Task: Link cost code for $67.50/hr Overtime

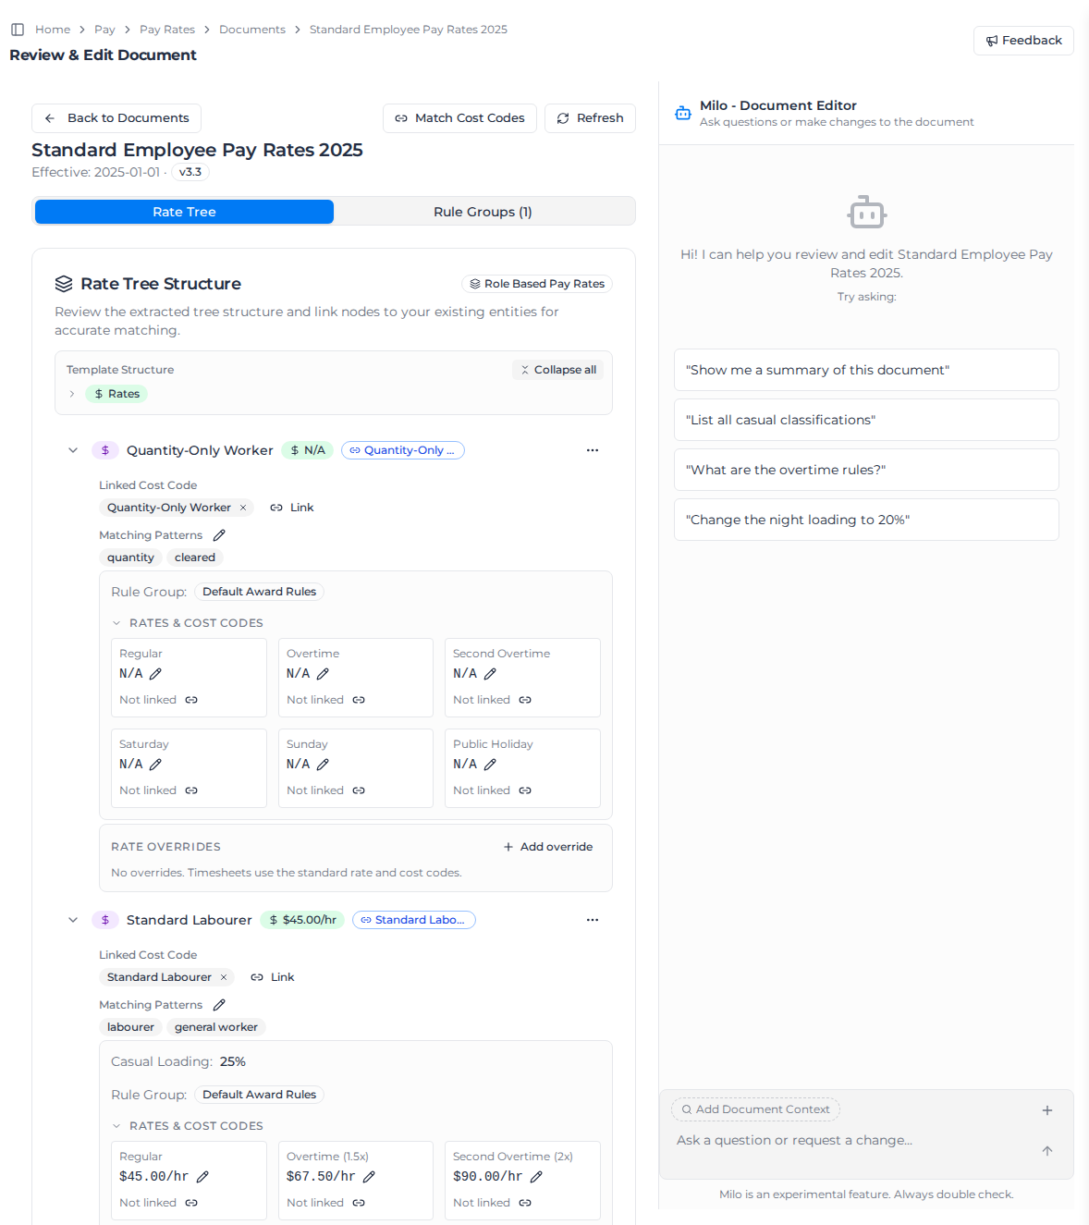Action: [x=359, y=1203]
